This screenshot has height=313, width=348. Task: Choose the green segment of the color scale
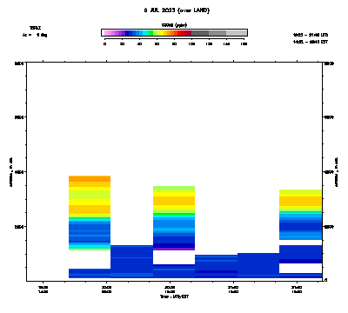151,33
